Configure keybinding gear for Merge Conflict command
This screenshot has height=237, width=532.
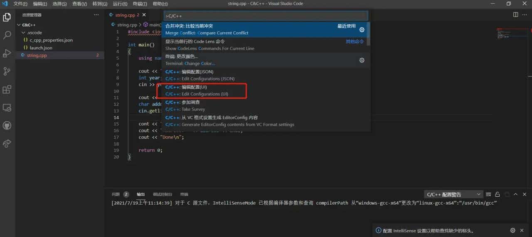pos(362,30)
